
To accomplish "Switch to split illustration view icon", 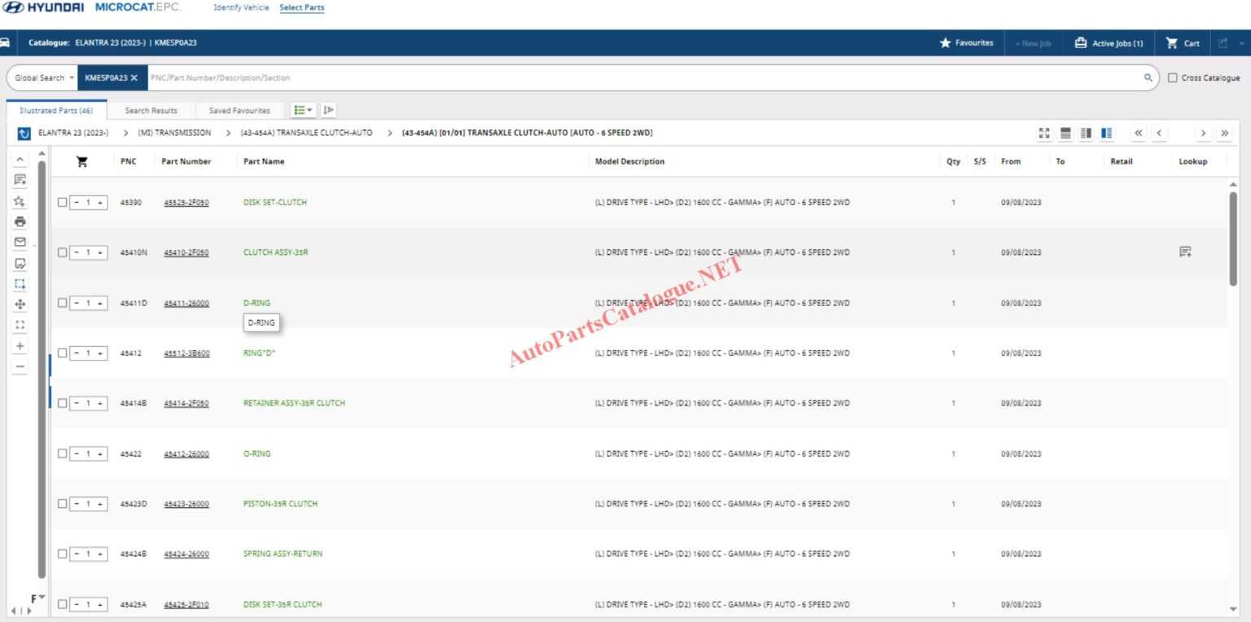I will [1086, 133].
